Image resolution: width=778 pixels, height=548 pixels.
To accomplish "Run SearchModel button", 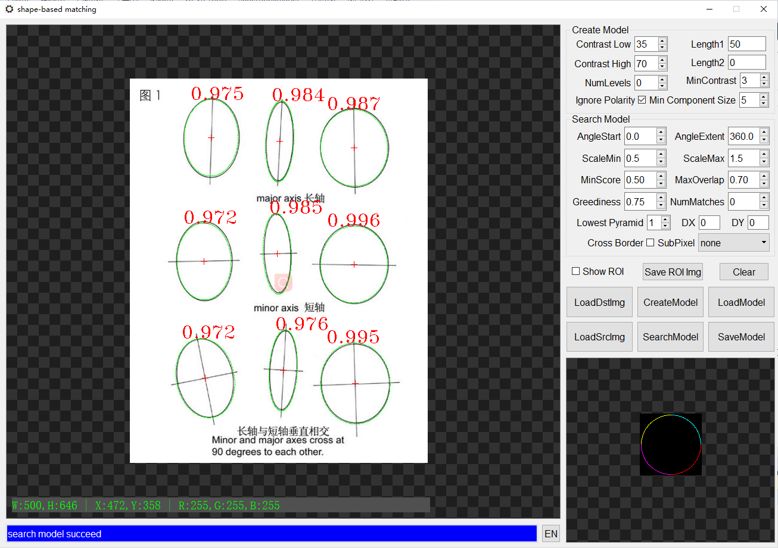I will click(x=670, y=337).
